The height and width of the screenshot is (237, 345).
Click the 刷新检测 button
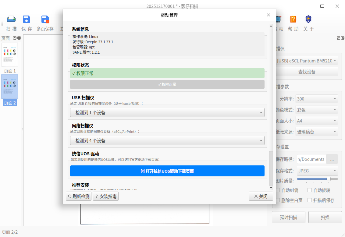pyautogui.click(x=79, y=196)
